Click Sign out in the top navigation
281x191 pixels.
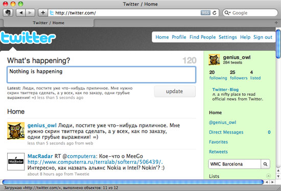263,37
